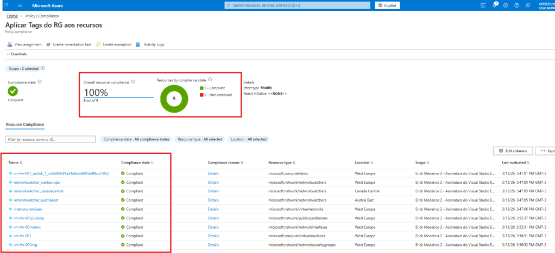The height and width of the screenshot is (253, 555).
Task: Launch Copilot from the header
Action: (x=387, y=5)
